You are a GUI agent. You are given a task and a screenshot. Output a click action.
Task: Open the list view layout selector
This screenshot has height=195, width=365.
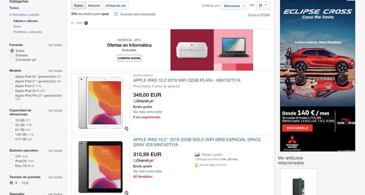(x=263, y=5)
